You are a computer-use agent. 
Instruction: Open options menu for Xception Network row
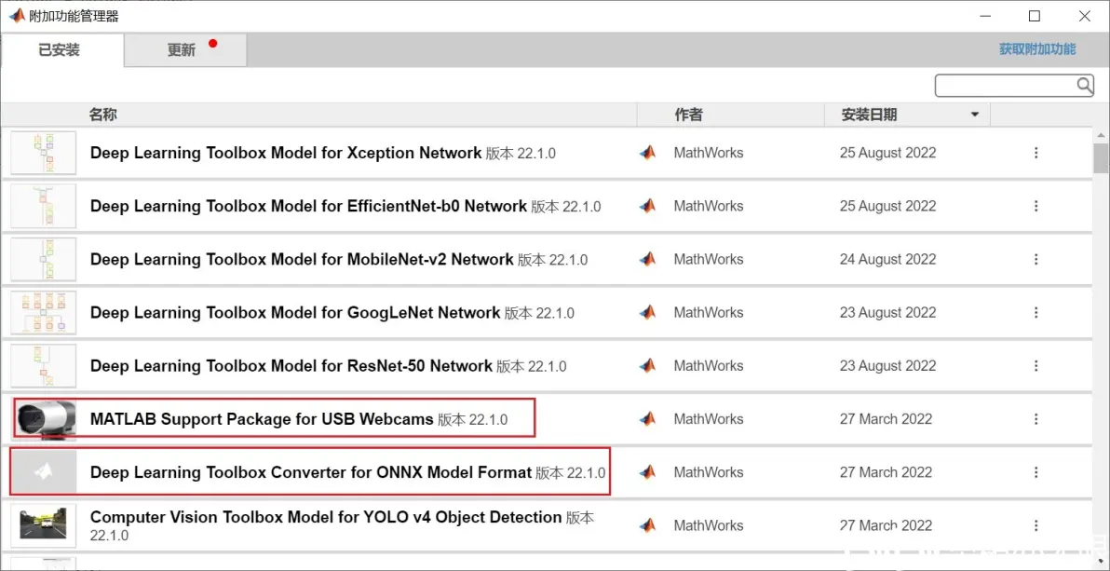point(1036,153)
